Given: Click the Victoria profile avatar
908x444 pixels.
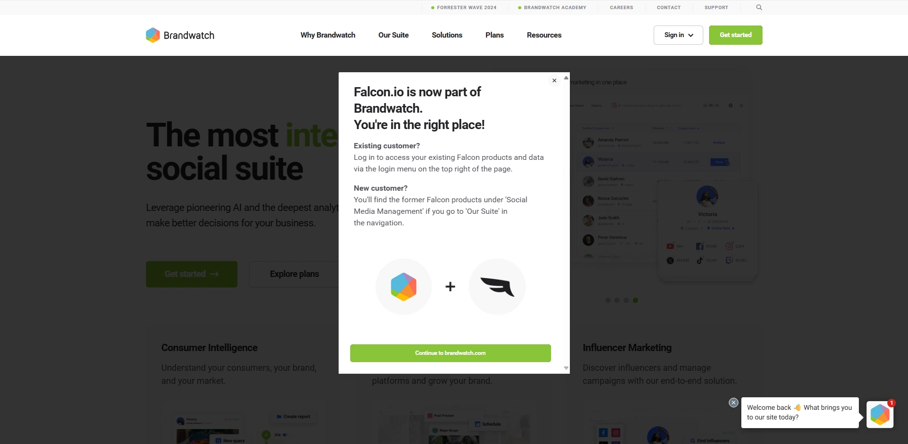Looking at the screenshot, I should click(707, 196).
